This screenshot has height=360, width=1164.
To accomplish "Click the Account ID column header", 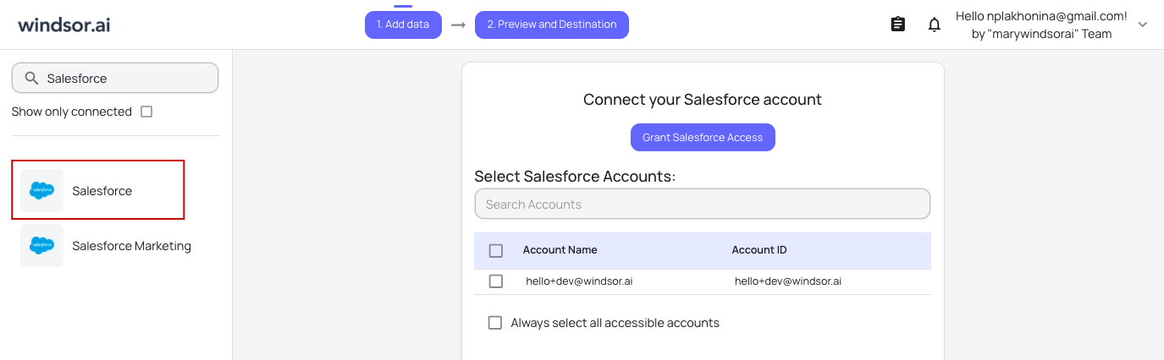I will coord(759,250).
